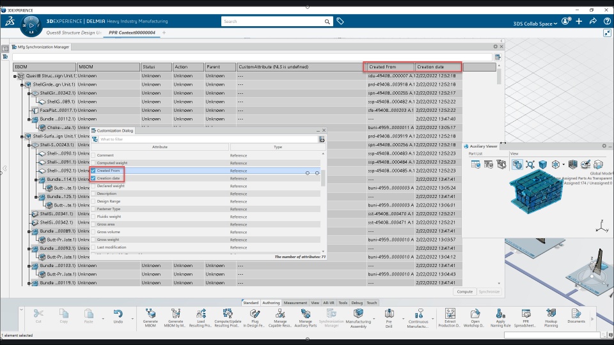
Task: Click the What to filter input field
Action: [208, 139]
